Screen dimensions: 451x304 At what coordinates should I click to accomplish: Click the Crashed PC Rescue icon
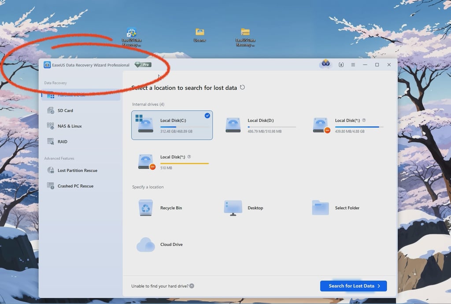tap(50, 186)
